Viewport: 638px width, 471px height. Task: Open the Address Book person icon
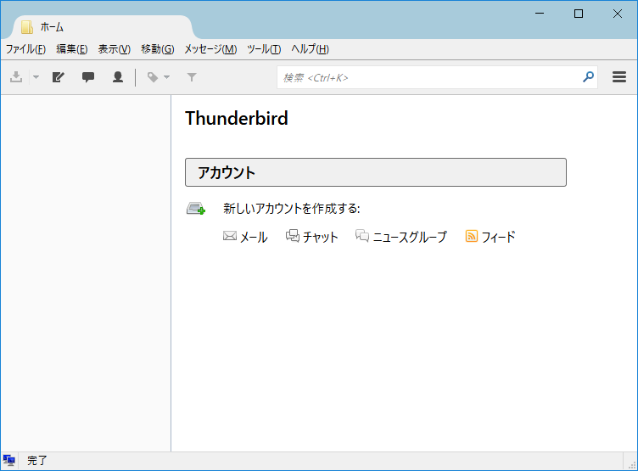pyautogui.click(x=118, y=77)
